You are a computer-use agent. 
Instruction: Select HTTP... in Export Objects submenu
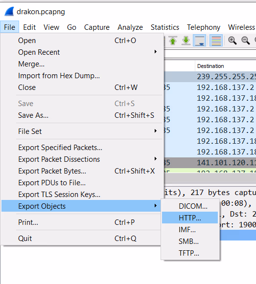190,218
